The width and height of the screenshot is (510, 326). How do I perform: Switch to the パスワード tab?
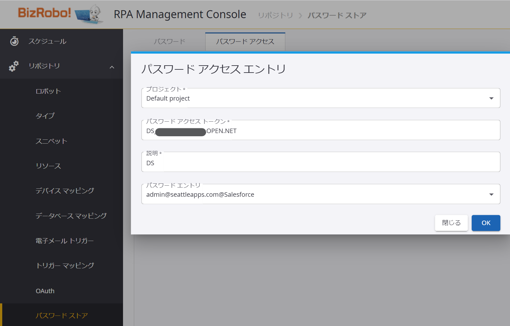[169, 41]
